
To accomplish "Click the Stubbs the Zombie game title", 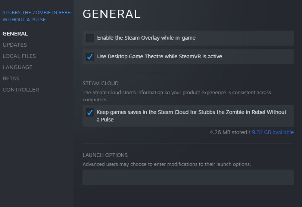I will coord(37,16).
